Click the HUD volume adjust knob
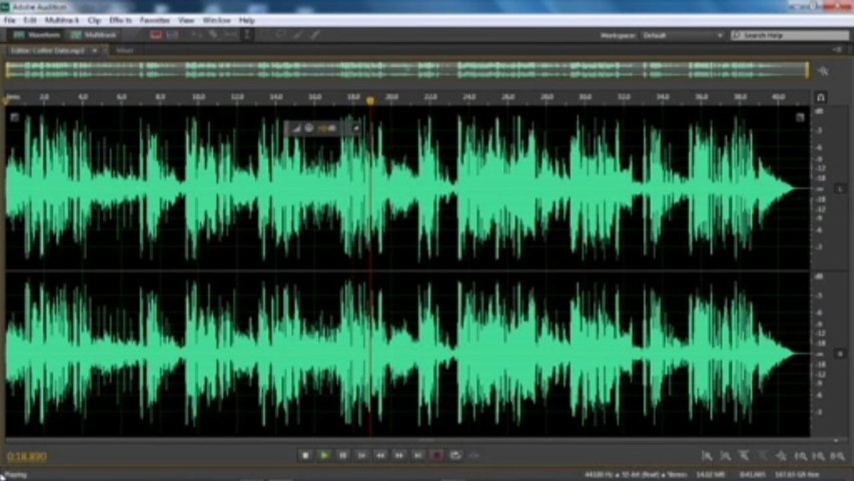 point(309,128)
